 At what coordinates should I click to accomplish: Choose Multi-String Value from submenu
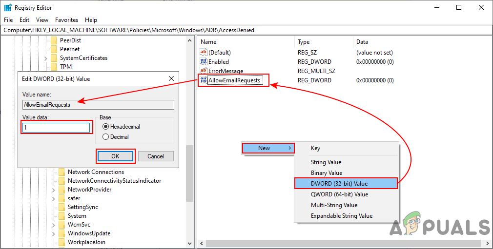click(347, 205)
